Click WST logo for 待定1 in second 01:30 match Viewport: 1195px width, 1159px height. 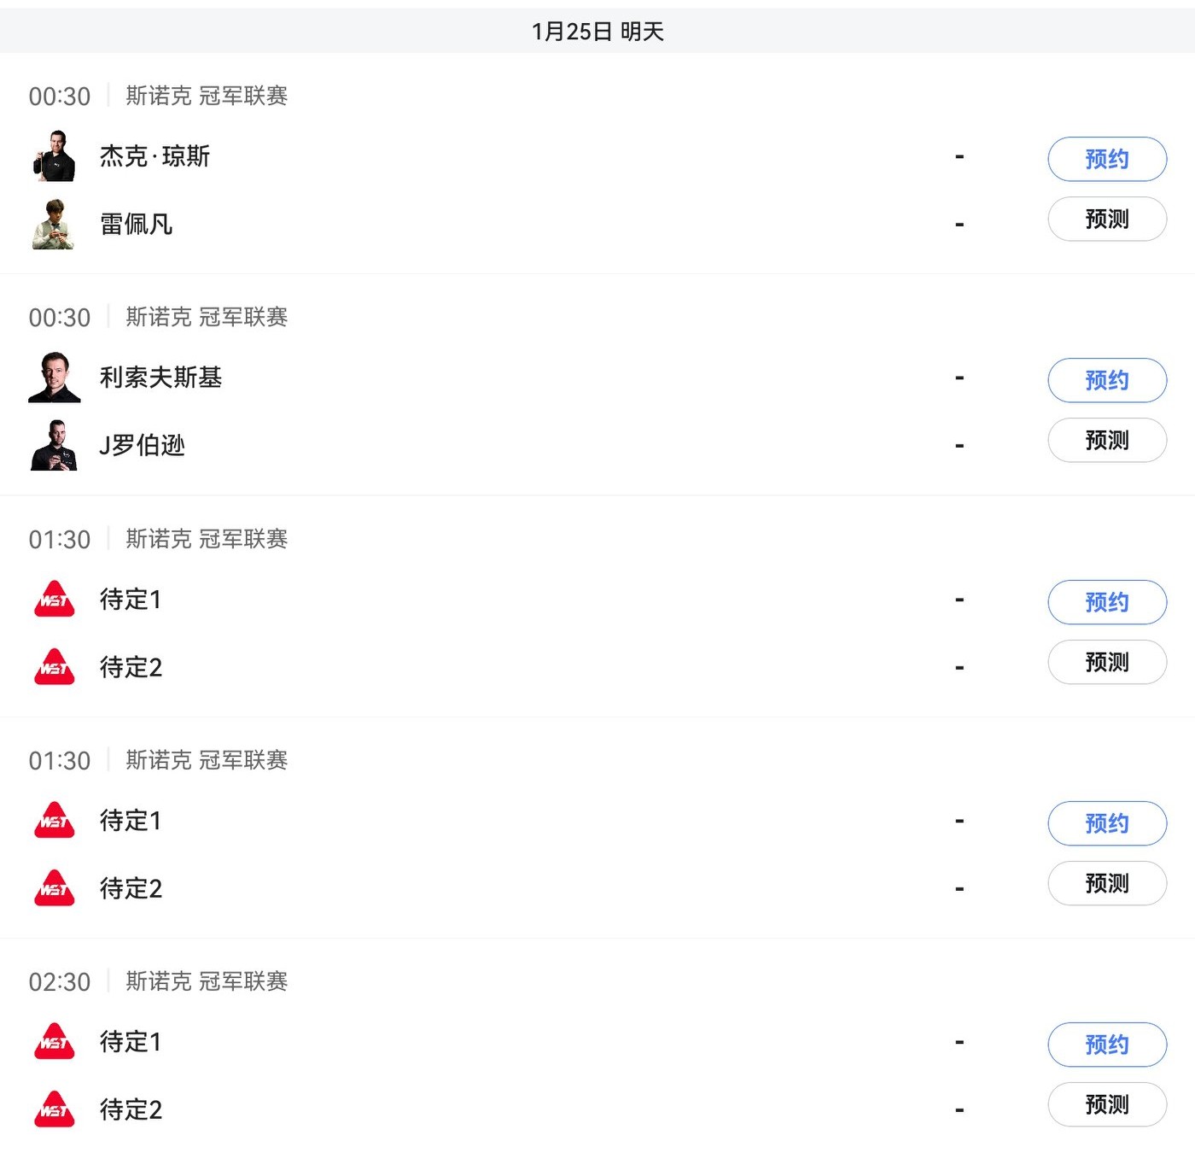[54, 821]
